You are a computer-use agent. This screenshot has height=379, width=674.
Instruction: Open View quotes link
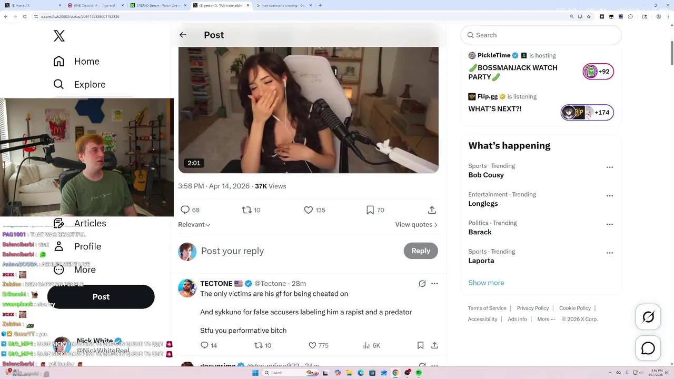(x=416, y=224)
